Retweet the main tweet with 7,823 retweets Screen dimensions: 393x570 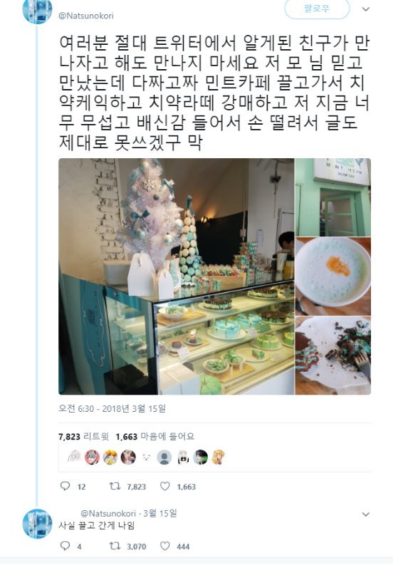115,486
